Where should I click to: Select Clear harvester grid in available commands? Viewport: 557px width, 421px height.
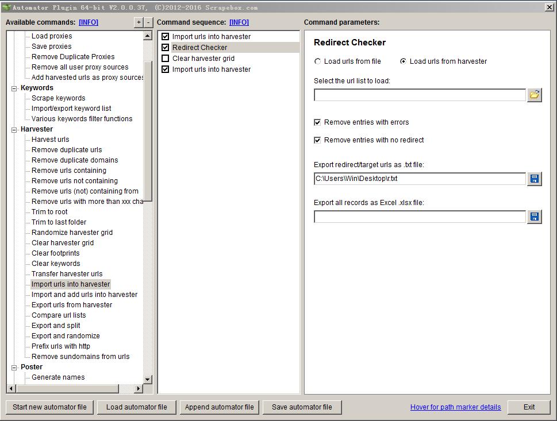(x=63, y=242)
